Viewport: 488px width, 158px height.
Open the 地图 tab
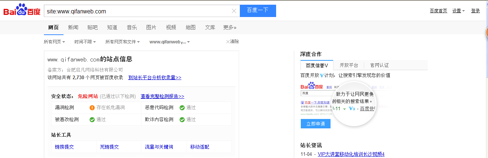click(x=190, y=27)
